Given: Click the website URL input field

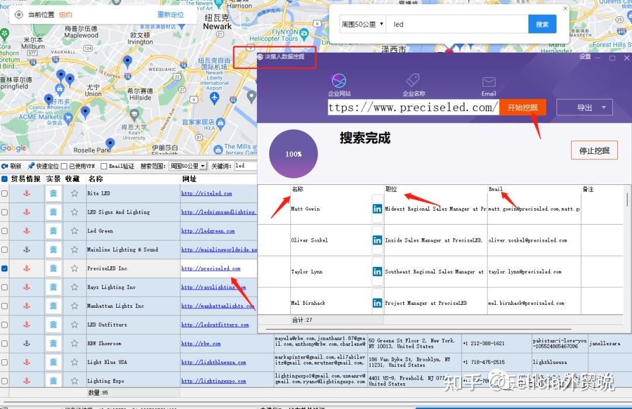Looking at the screenshot, I should 413,108.
